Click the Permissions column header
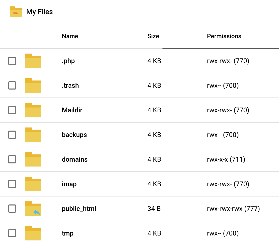This screenshot has width=279, height=245. point(224,36)
